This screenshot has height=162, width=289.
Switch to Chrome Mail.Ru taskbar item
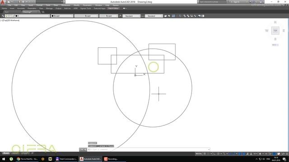pos(27,159)
